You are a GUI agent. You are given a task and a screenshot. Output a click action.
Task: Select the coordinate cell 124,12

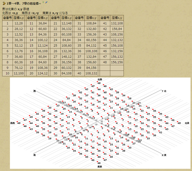click(42, 74)
